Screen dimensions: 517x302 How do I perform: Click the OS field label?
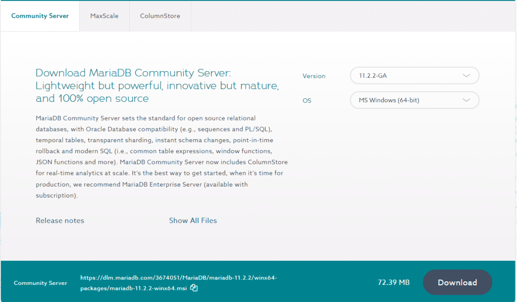[306, 100]
